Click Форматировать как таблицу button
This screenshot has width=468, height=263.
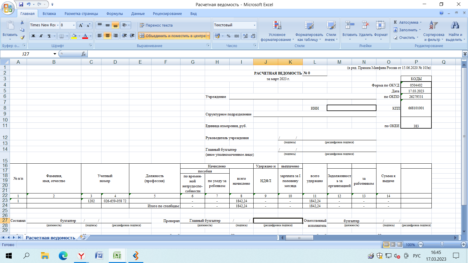[309, 31]
